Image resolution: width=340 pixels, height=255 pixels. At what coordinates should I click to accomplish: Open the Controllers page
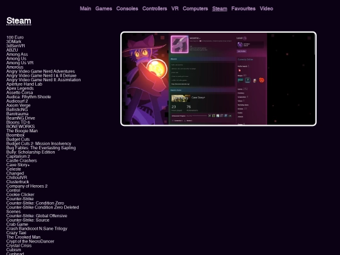point(155,9)
